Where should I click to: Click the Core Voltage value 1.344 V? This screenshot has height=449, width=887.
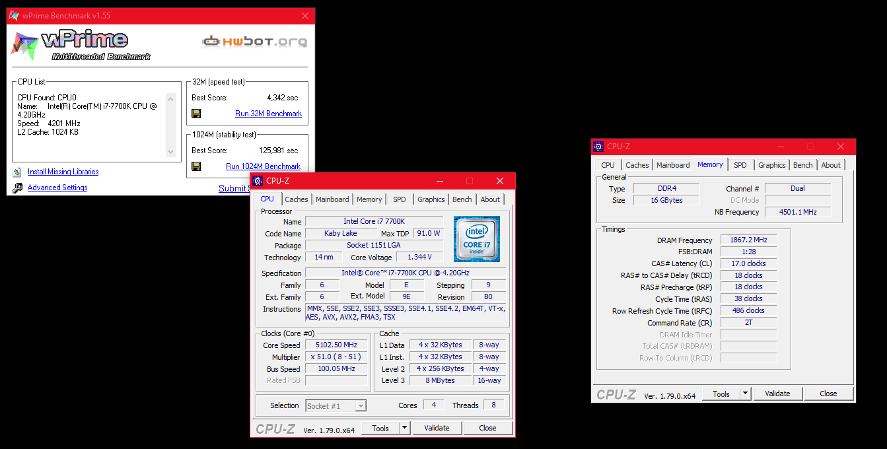[x=420, y=258]
